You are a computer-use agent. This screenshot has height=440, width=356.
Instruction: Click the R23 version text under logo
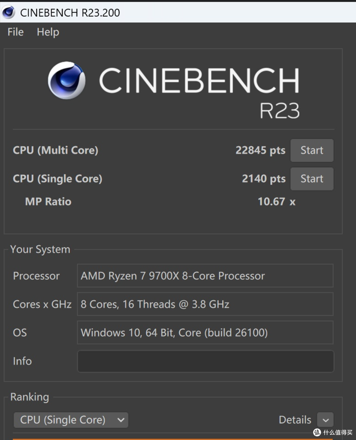(x=280, y=111)
